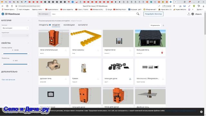Screen dimensions: 206x116
Task: Click the upload model icon
Action: coord(189,14)
